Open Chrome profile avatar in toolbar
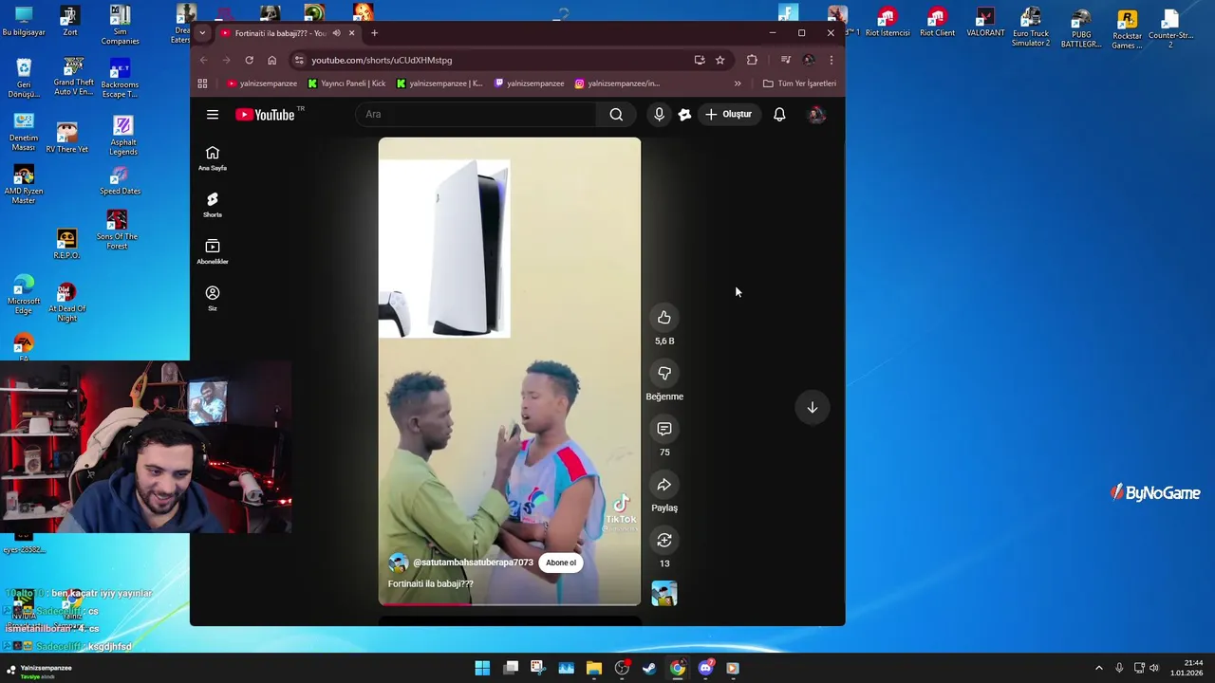 [x=809, y=60]
